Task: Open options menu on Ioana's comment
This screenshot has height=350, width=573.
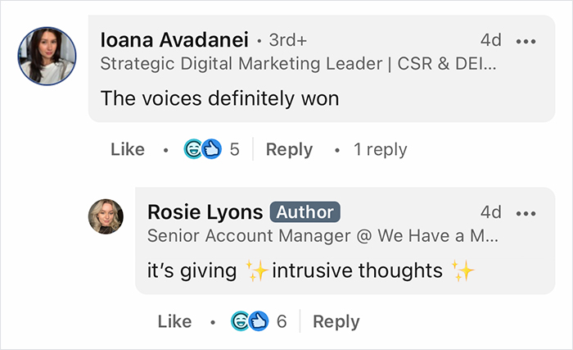Action: tap(525, 40)
